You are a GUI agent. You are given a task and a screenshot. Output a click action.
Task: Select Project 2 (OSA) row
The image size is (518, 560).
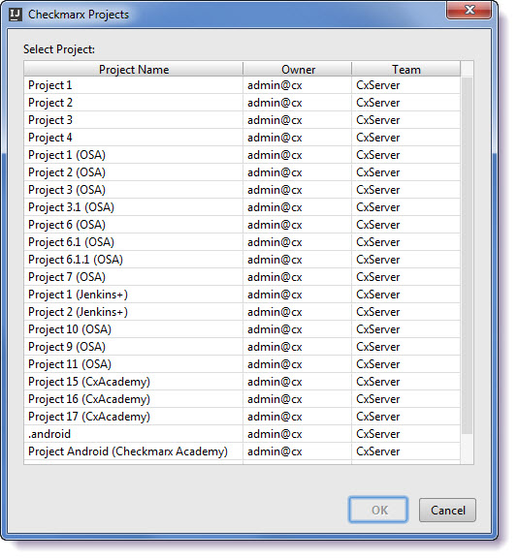(x=242, y=172)
